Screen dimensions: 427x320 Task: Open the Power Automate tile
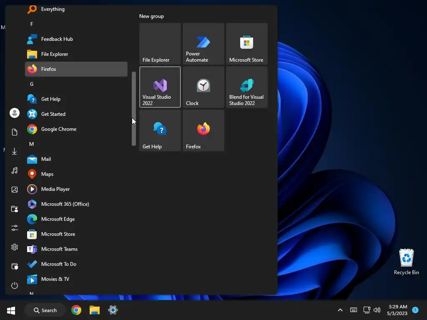[203, 44]
